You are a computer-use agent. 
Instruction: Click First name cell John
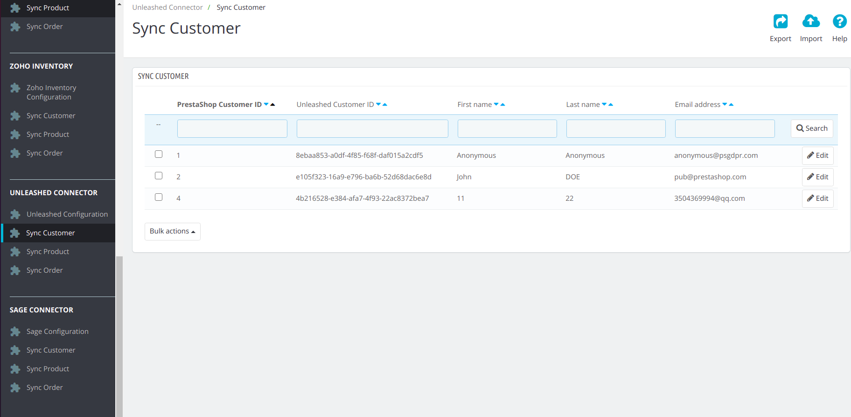(464, 177)
